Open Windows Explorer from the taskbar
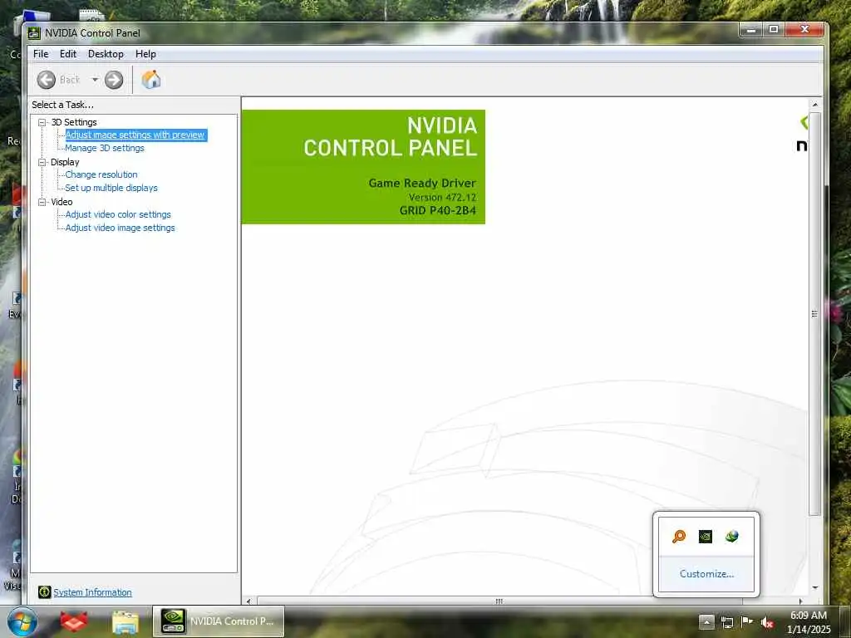 click(125, 622)
